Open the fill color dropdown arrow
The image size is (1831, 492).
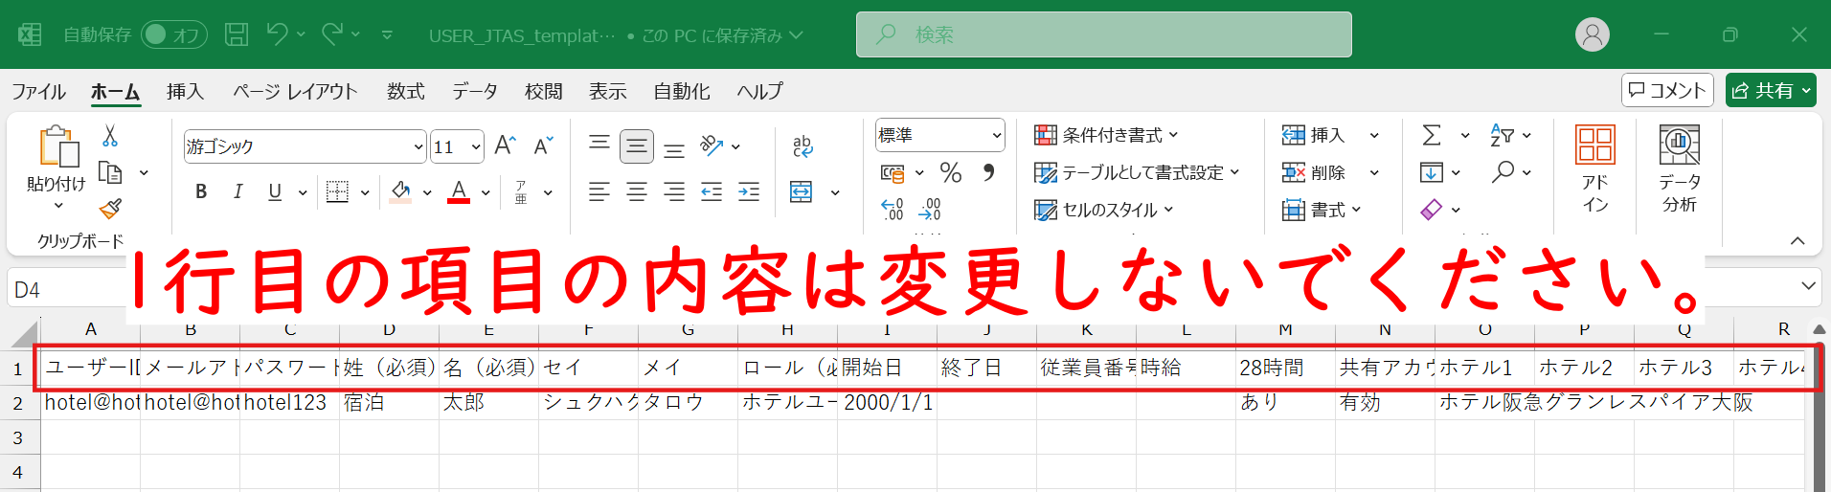(x=427, y=192)
